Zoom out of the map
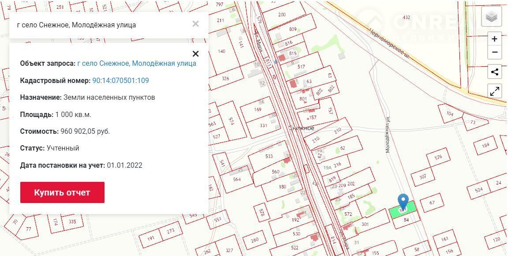The width and height of the screenshot is (515, 256). (494, 52)
